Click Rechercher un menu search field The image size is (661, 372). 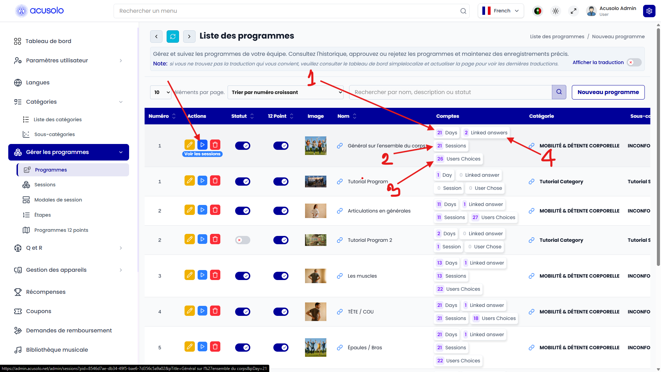(x=291, y=11)
